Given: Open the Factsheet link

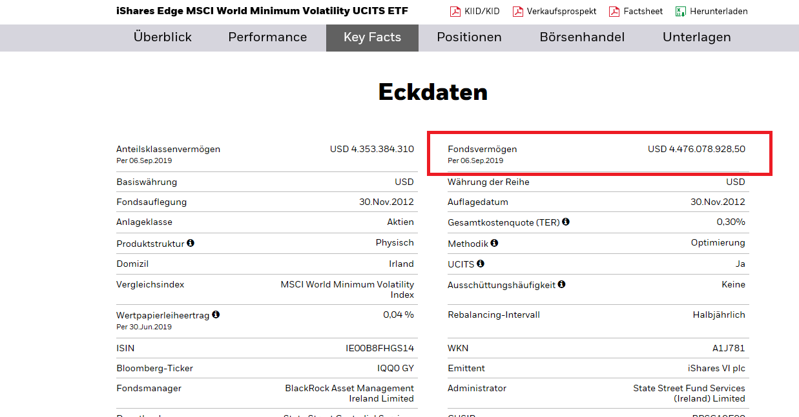Looking at the screenshot, I should tap(643, 12).
